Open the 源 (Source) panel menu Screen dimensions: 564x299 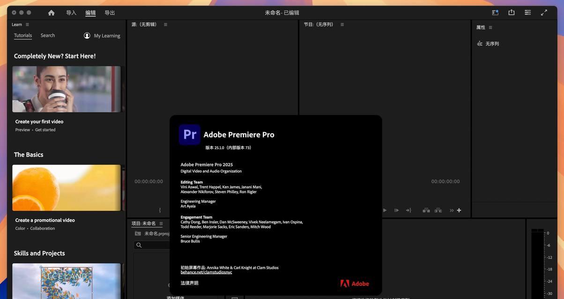(165, 24)
